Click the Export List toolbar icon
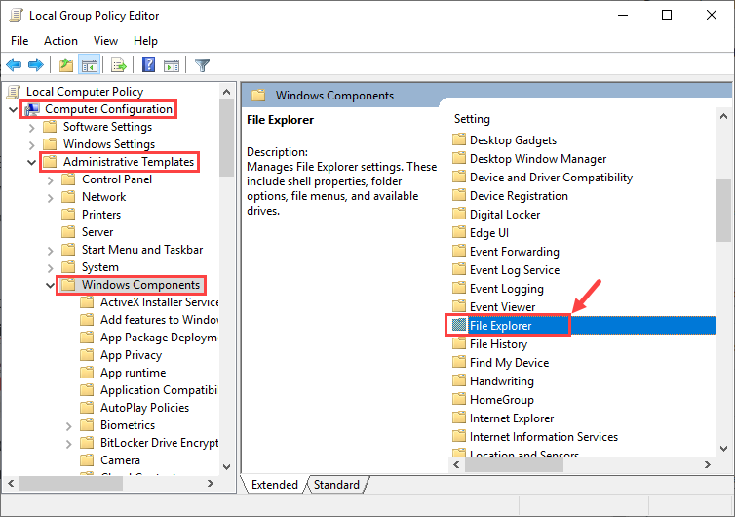This screenshot has height=517, width=735. coord(119,65)
